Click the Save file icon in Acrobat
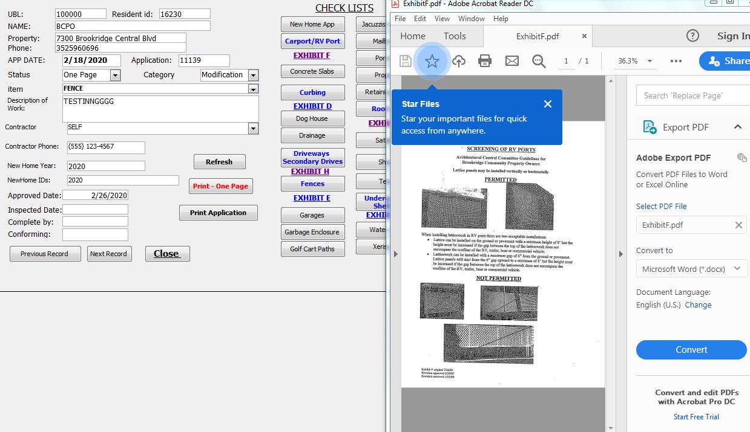Image resolution: width=750 pixels, height=432 pixels. click(x=406, y=61)
